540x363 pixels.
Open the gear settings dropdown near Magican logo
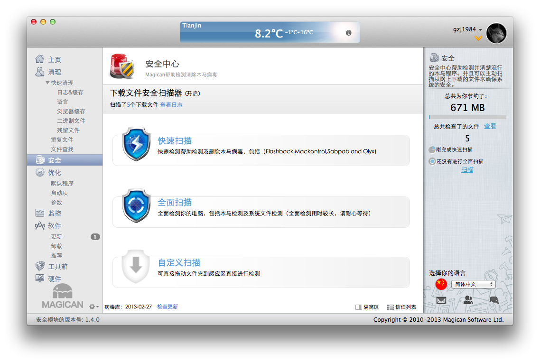pos(93,306)
